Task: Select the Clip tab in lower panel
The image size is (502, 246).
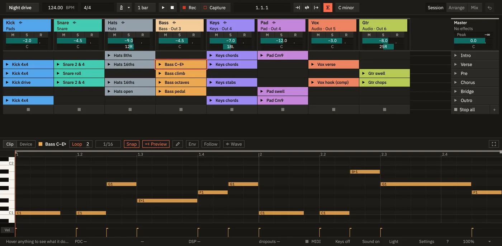Action: coord(10,144)
